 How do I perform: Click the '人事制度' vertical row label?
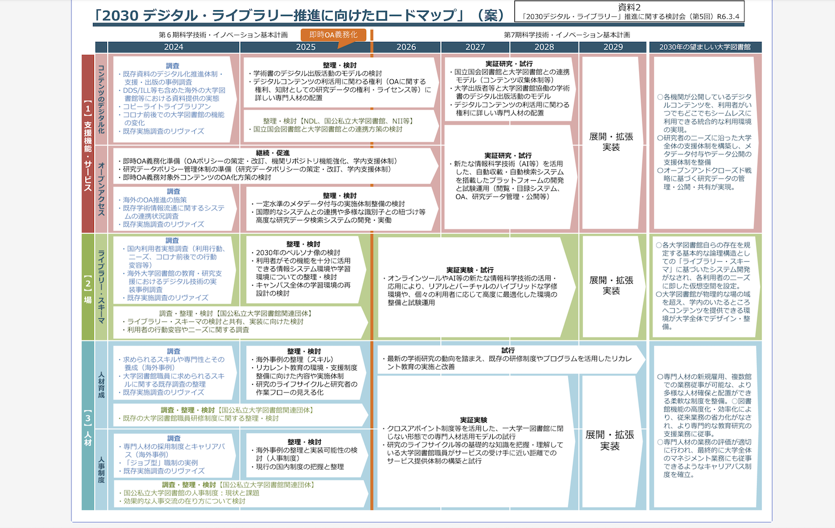click(101, 470)
